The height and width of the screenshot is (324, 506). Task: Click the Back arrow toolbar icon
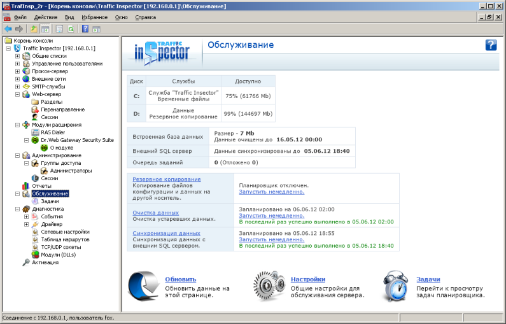(x=8, y=29)
